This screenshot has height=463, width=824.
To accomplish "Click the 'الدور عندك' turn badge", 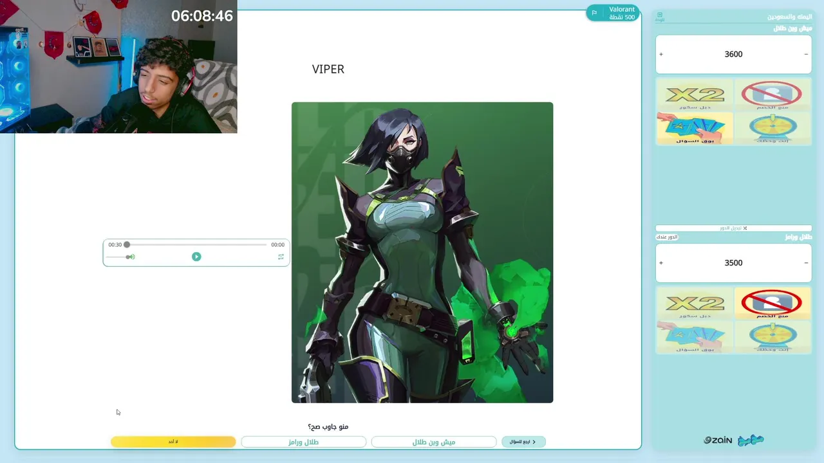I will pyautogui.click(x=667, y=237).
